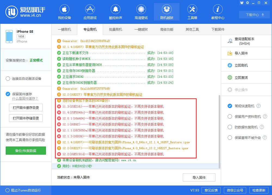Select the 酷炫铃声 ringtones icon
Viewport: 272px width, 195px height.
115,11
